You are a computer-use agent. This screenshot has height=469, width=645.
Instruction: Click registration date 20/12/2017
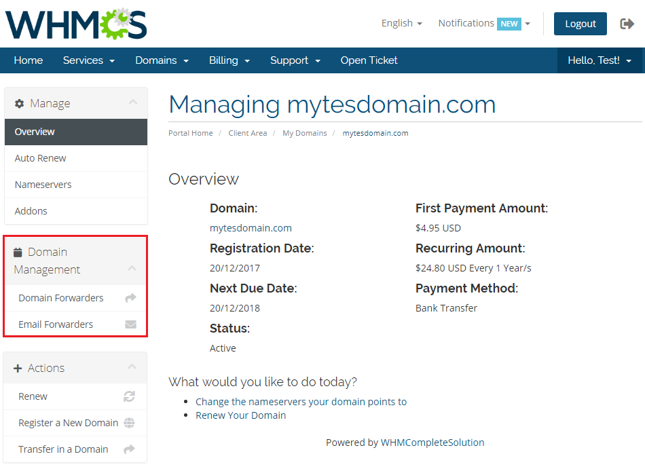point(235,268)
